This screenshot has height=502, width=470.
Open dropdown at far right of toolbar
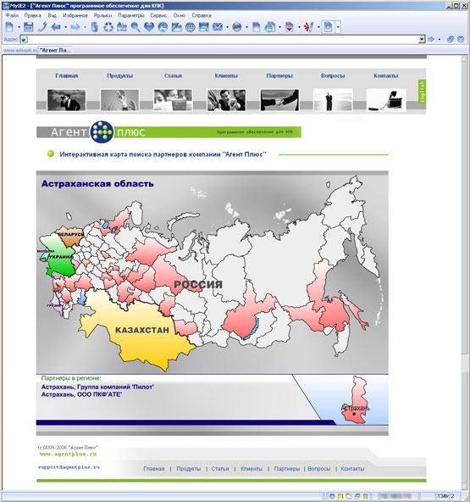click(338, 27)
